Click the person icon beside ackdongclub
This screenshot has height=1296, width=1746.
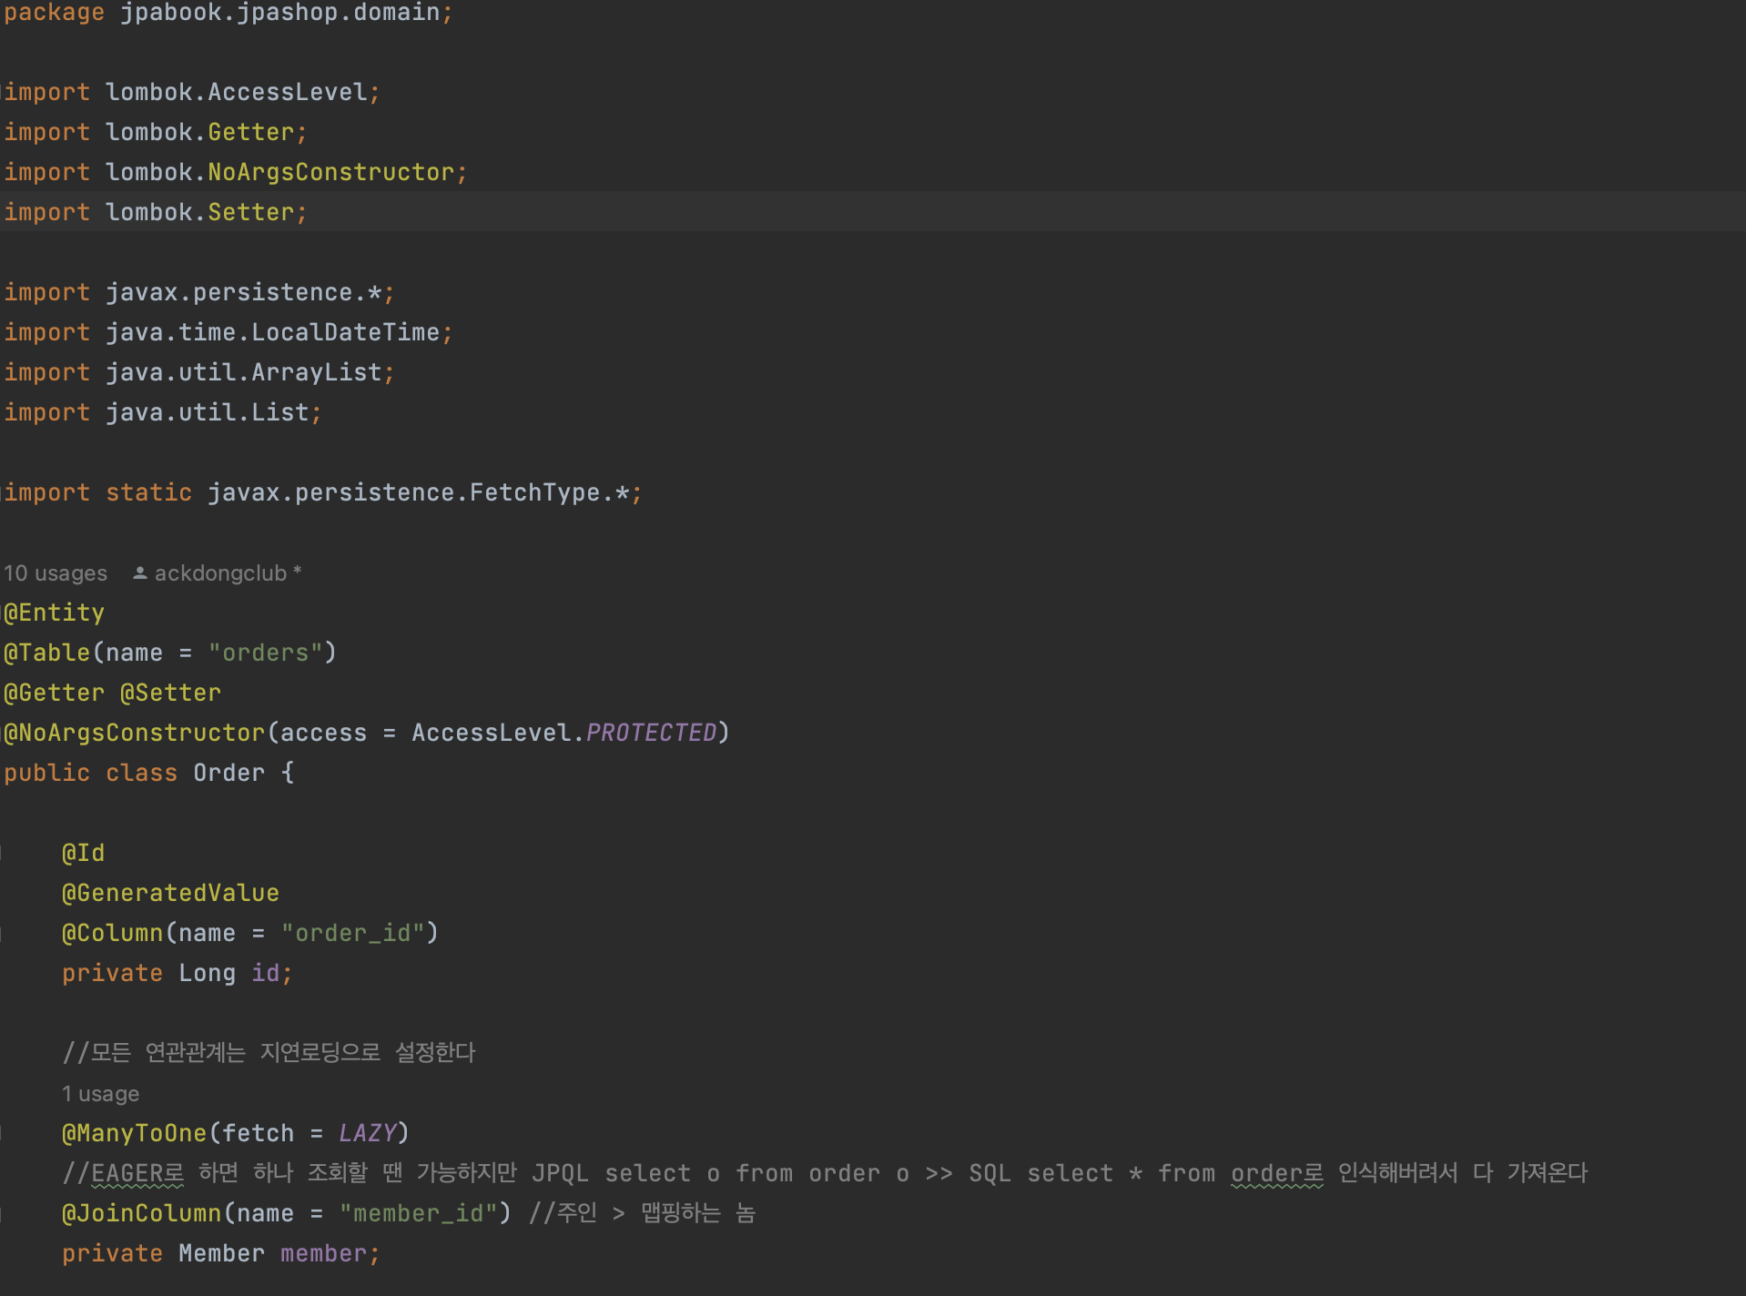click(x=140, y=573)
